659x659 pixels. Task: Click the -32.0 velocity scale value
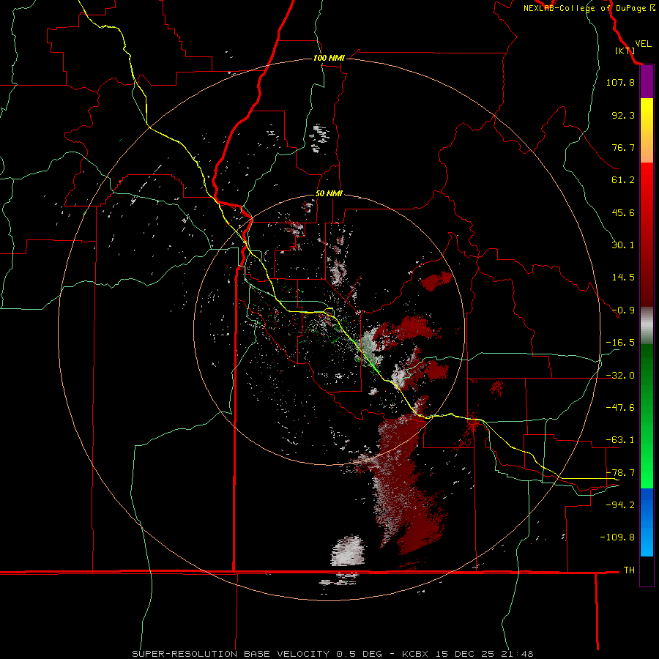620,376
